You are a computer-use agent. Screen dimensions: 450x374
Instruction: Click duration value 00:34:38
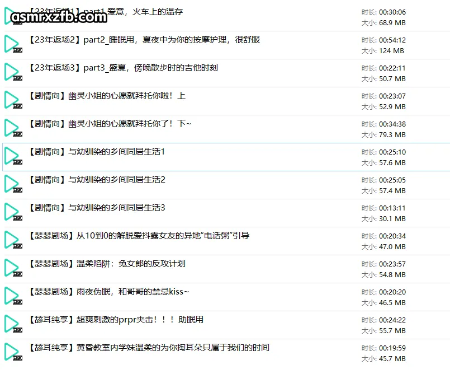pyautogui.click(x=392, y=124)
